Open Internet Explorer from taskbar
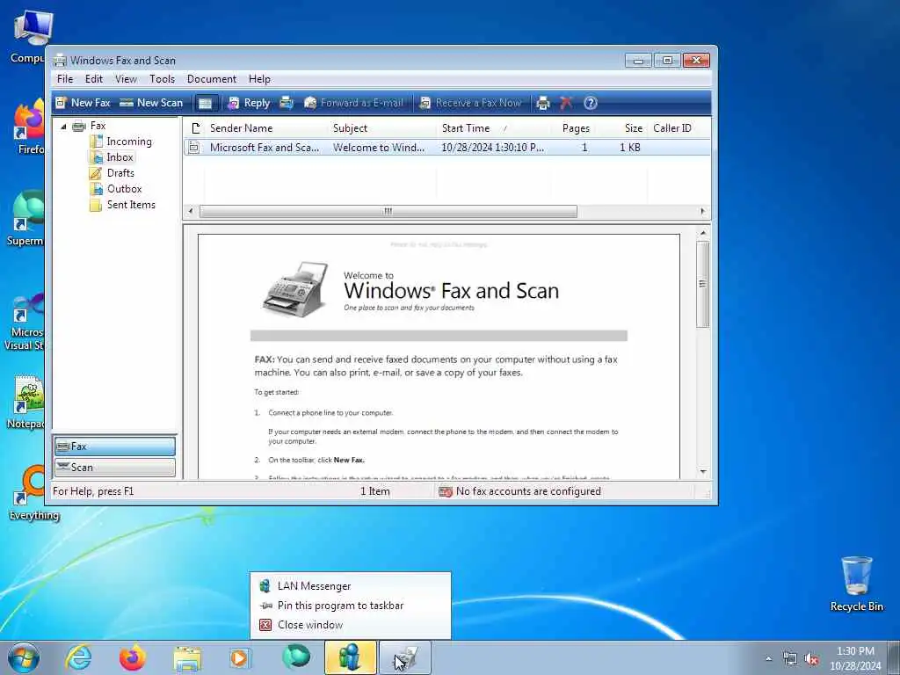This screenshot has width=900, height=675. 77,657
